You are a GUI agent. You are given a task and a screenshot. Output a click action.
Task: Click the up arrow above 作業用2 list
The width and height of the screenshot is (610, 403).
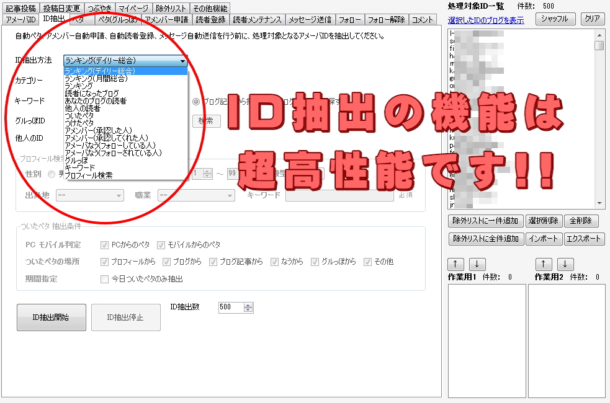coord(544,264)
